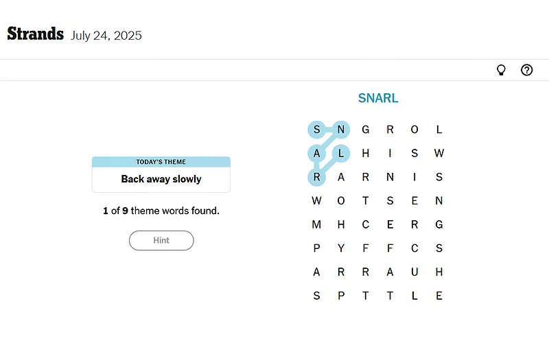Select the highlighted letter N
The width and height of the screenshot is (549, 343).
pos(341,130)
